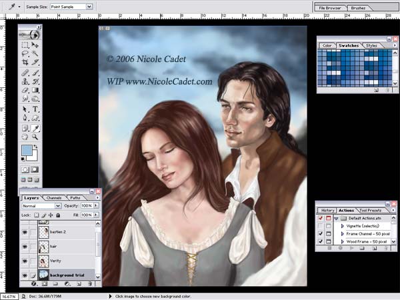Switch to the Styles tab
400x300 pixels.
pos(371,45)
